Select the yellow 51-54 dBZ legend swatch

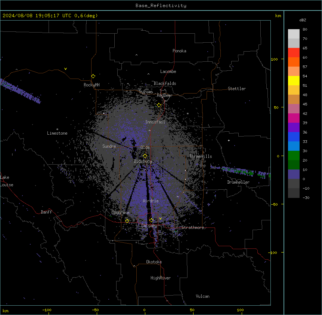click(x=294, y=80)
